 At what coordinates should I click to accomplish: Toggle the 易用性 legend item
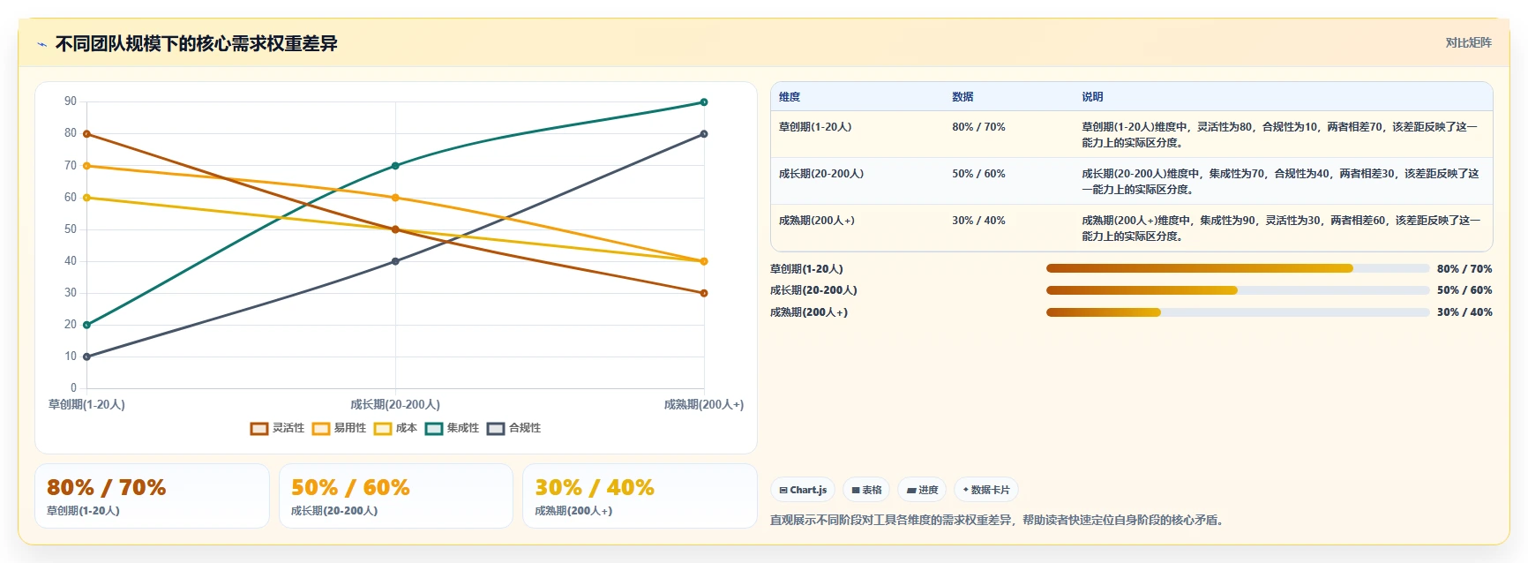[339, 428]
